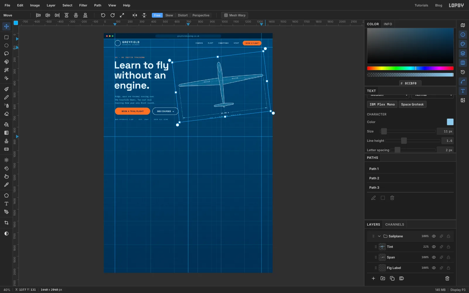This screenshot has height=293, width=469.
Task: Choose the Space Grotesk font button
Action: (412, 104)
